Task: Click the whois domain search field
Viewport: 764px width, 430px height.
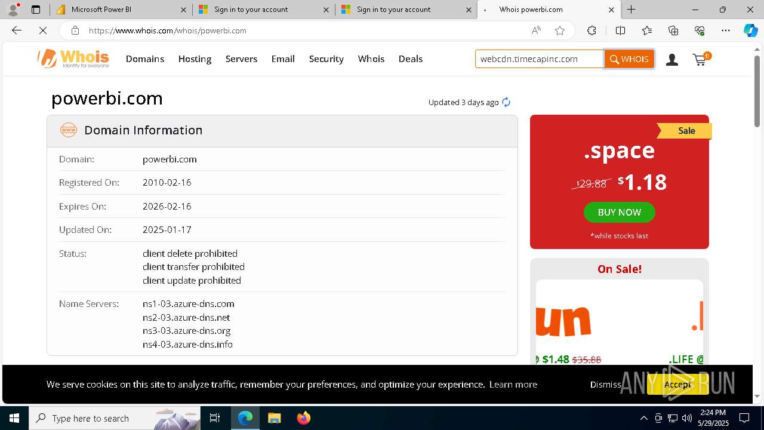Action: (x=540, y=59)
